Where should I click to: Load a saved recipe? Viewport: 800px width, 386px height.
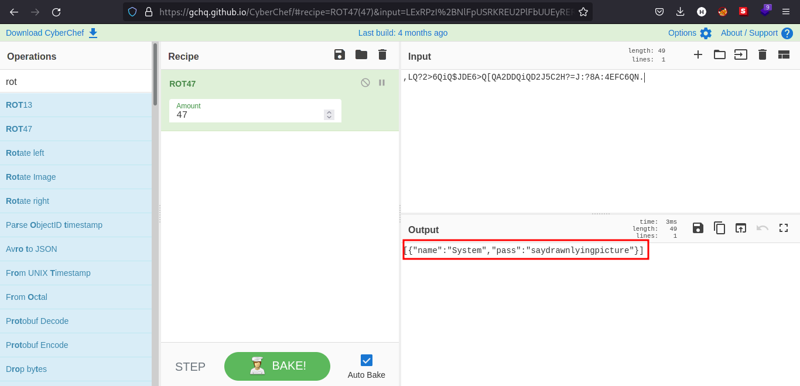(x=361, y=54)
